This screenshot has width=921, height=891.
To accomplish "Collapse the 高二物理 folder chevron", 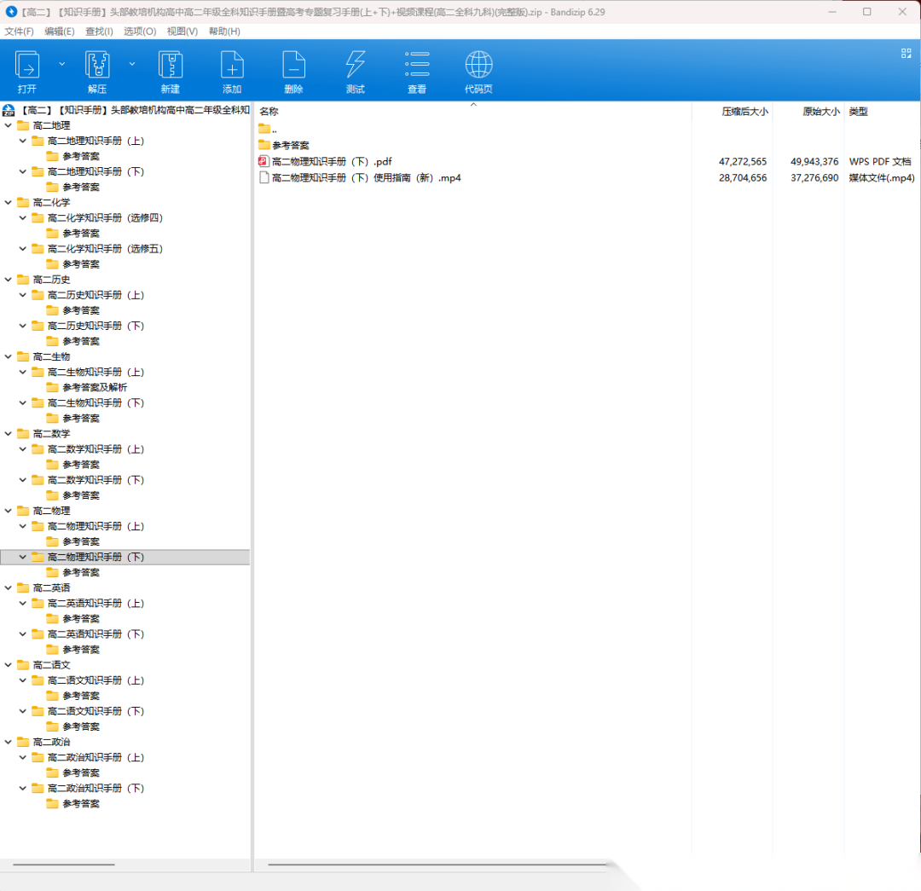I will coord(9,511).
